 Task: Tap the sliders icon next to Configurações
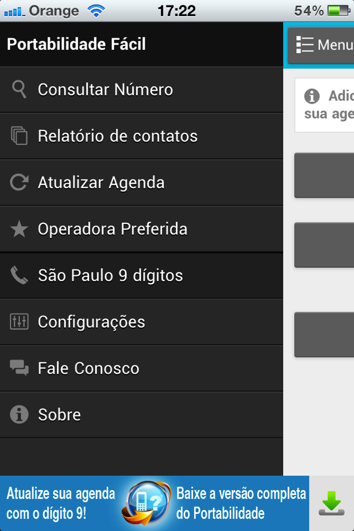click(x=19, y=322)
